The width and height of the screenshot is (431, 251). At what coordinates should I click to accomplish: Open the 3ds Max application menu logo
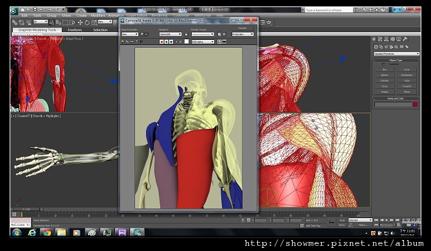coord(14,12)
